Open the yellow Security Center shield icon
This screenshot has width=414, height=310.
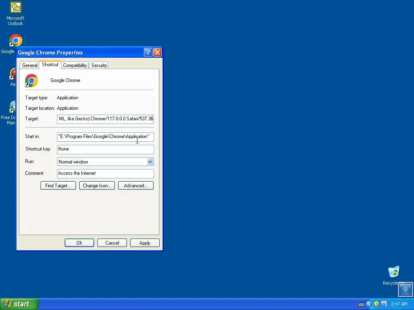(376, 304)
